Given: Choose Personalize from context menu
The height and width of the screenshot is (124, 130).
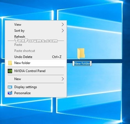Looking at the screenshot, I should [x=36, y=93].
